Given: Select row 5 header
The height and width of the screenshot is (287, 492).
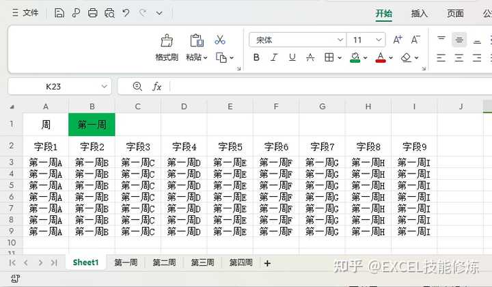Looking at the screenshot, I should click(12, 185).
